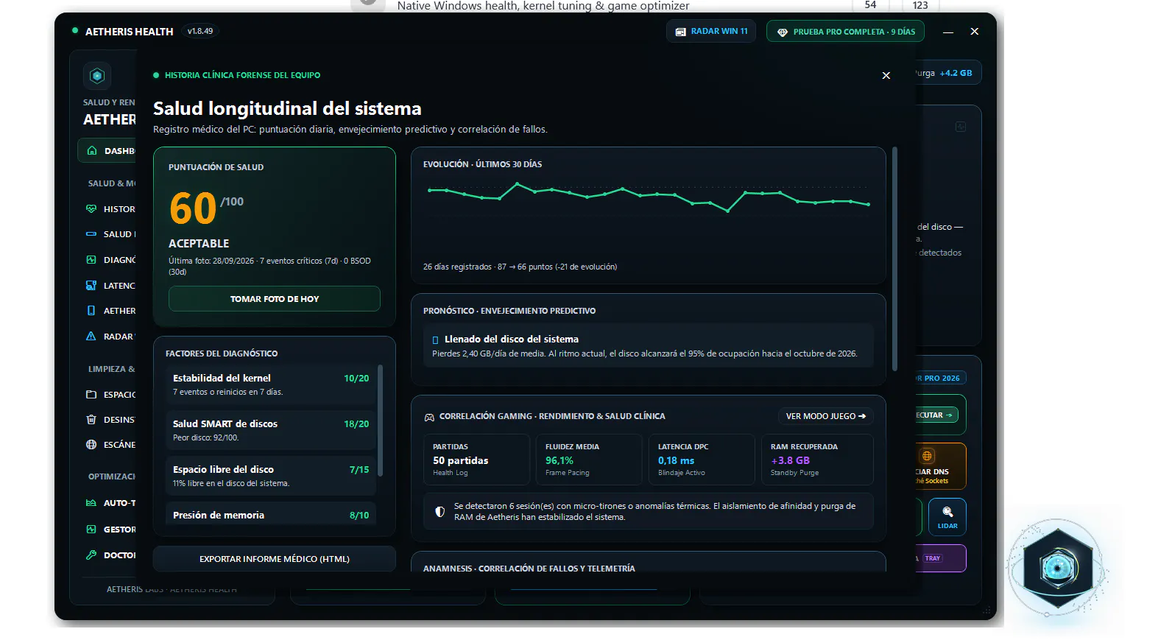1158x640 pixels.
Task: Click the Llenado del disco del sistema forecast
Action: pos(649,345)
